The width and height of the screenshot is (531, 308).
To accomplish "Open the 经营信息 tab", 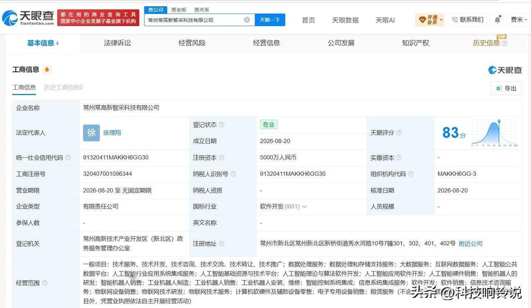I will click(267, 43).
